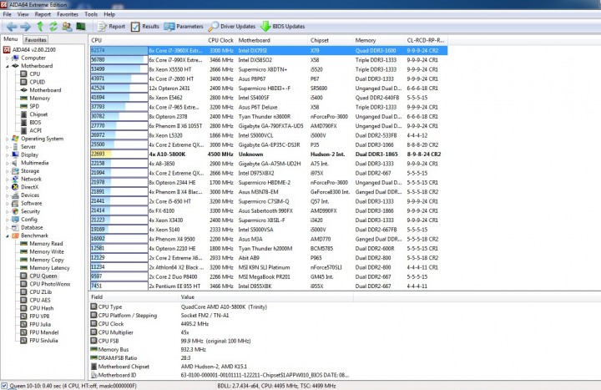
Task: Select the FPU Mandel benchmark
Action: point(44,332)
